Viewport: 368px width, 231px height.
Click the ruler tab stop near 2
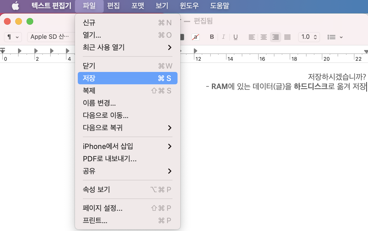[x=36, y=51]
